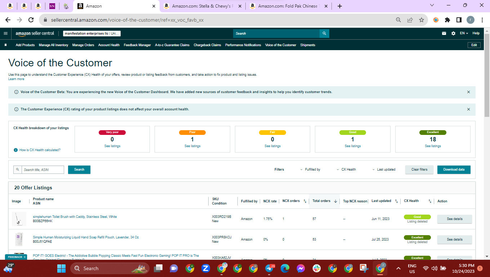Screen dimensions: 490x277
Task: Click the Seller Central top search box
Action: pyautogui.click(x=276, y=34)
